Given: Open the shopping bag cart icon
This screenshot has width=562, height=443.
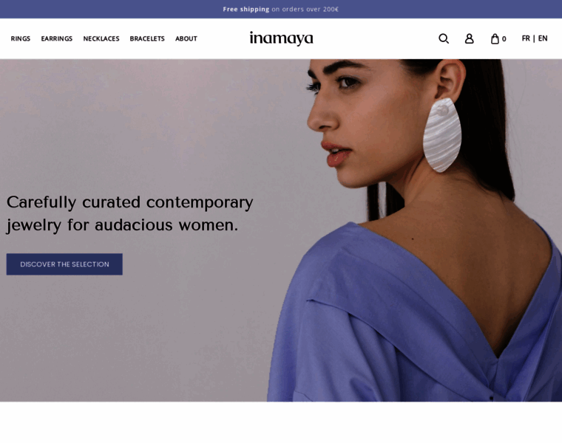Looking at the screenshot, I should click(x=495, y=38).
